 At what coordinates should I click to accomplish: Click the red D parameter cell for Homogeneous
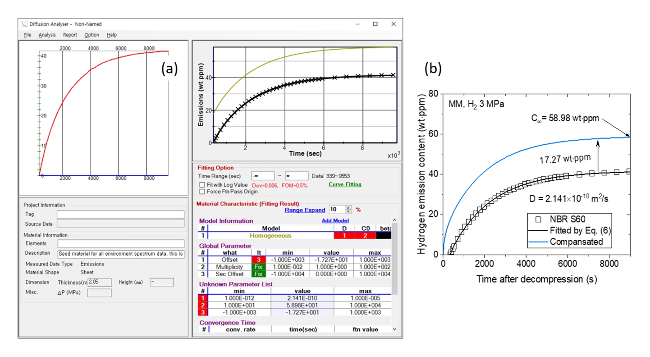coord(344,236)
